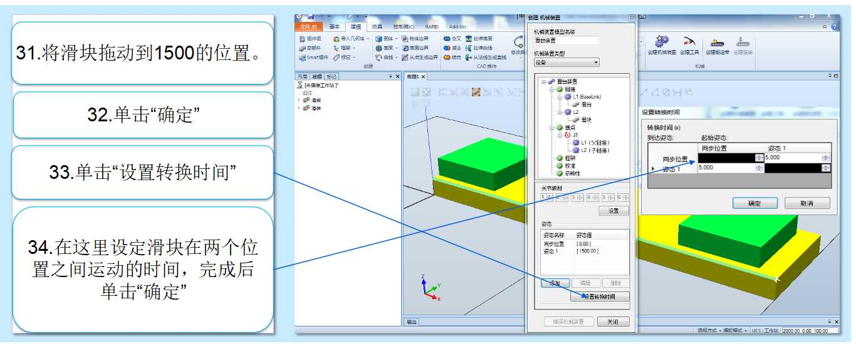The width and height of the screenshot is (856, 344).
Task: Switch to the 仿真 simulation ribbon tab
Action: pyautogui.click(x=377, y=27)
